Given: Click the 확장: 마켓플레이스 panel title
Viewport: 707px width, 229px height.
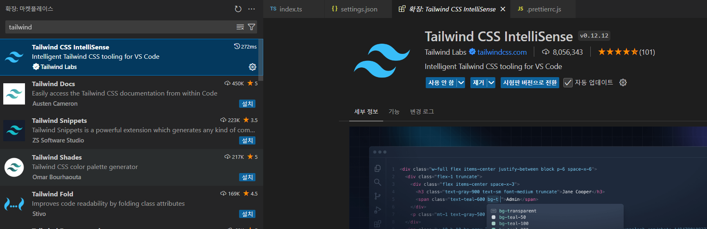Looking at the screenshot, I should pos(29,9).
